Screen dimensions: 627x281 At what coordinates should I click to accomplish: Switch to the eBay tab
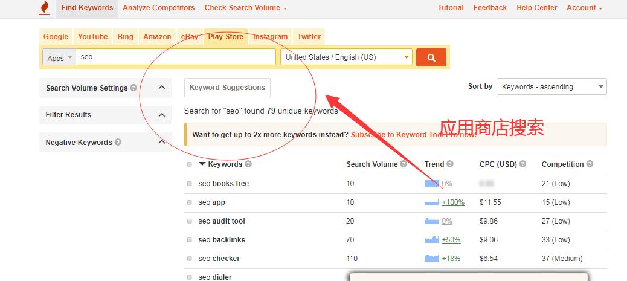[x=189, y=36]
